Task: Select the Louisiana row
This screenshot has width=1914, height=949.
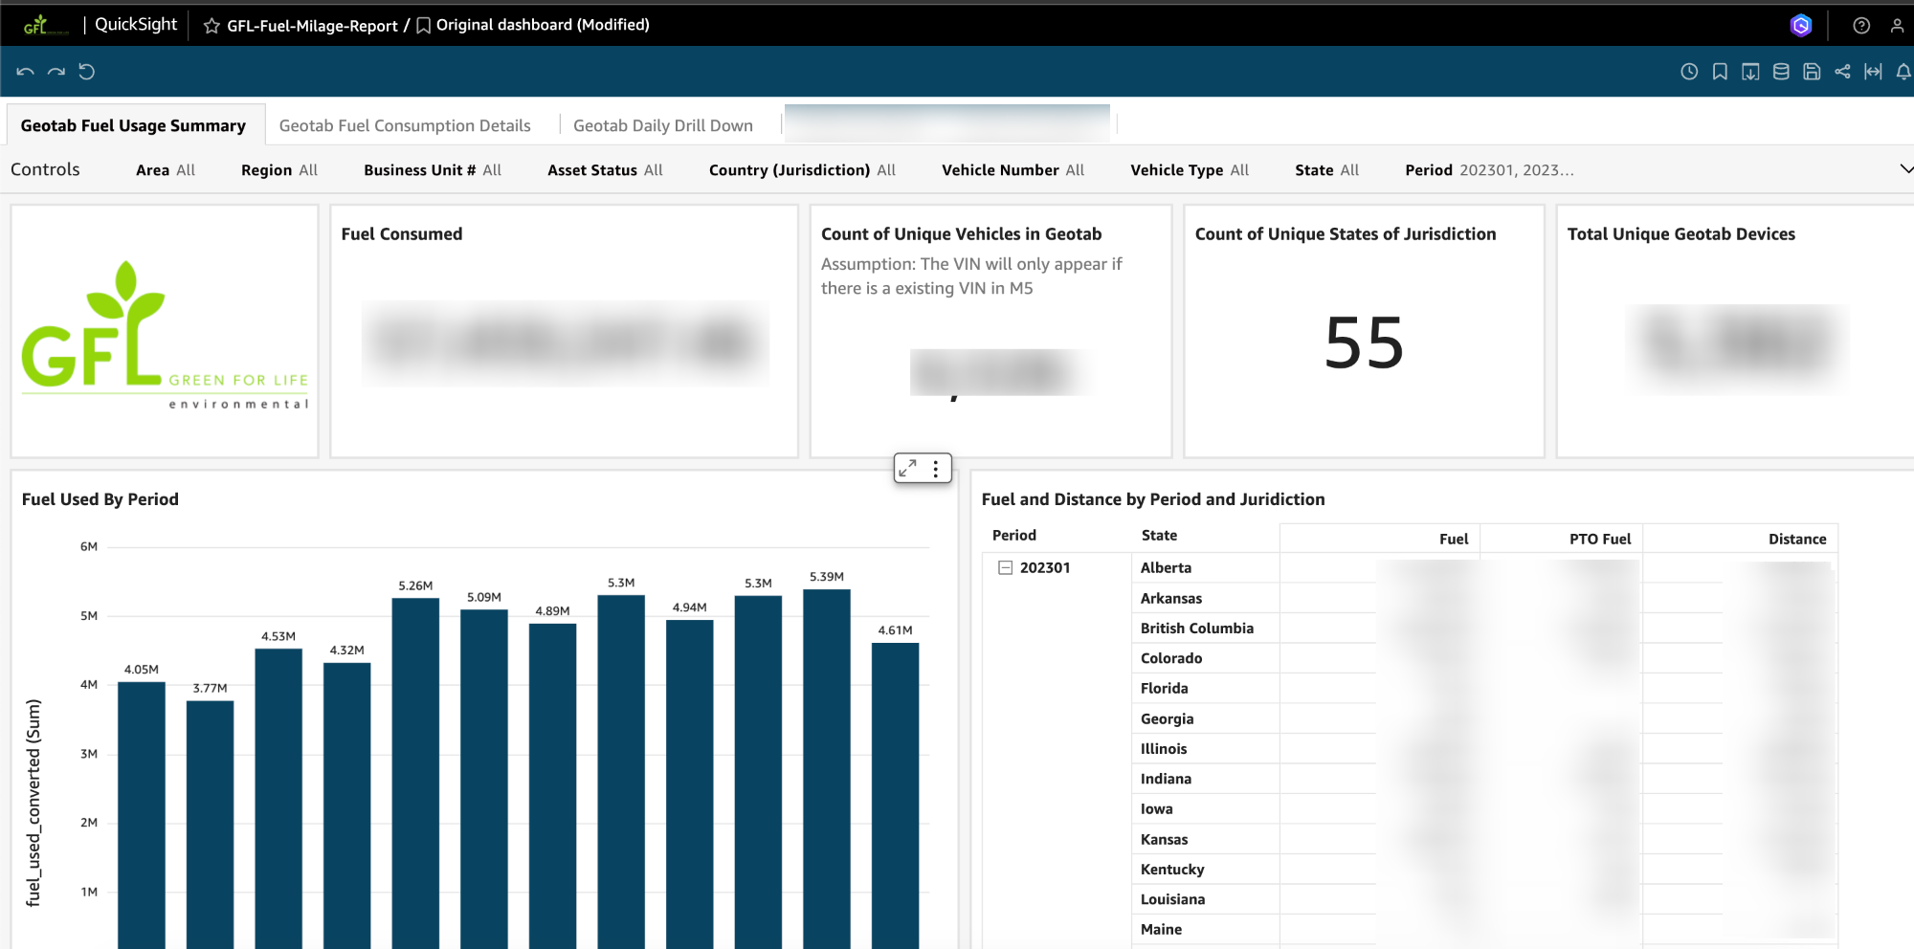Action: point(1172,899)
